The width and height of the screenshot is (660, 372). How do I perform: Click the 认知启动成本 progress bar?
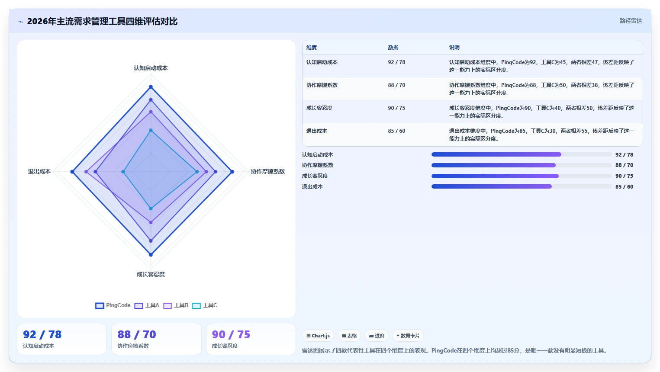pos(522,154)
